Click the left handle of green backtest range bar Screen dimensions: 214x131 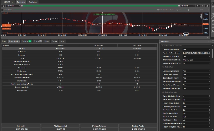pos(22,6)
